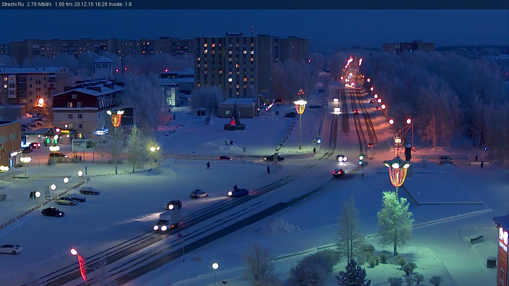Click the 'Strezhi.Ru' overlay text
Image resolution: width=509 pixels, height=286 pixels.
pyautogui.click(x=12, y=4)
